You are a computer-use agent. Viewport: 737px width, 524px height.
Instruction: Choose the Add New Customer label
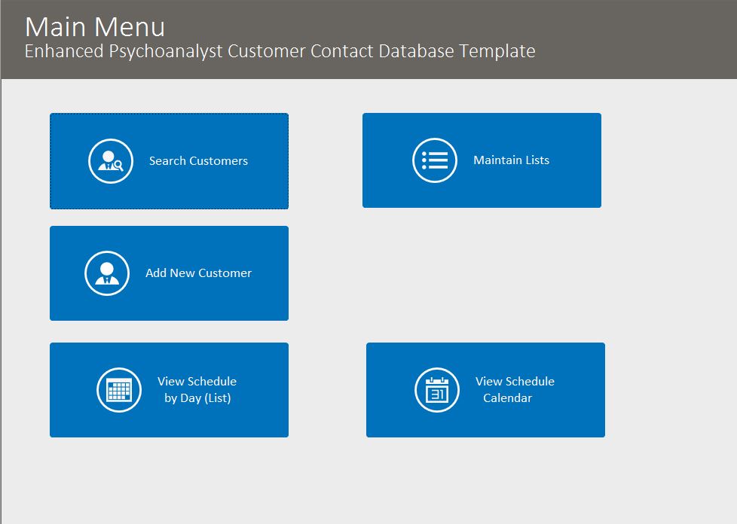click(198, 273)
